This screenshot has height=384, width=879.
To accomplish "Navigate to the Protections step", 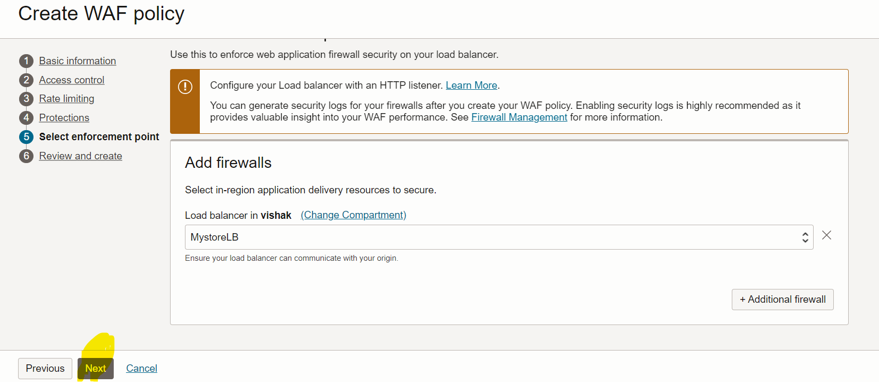I will pos(64,118).
